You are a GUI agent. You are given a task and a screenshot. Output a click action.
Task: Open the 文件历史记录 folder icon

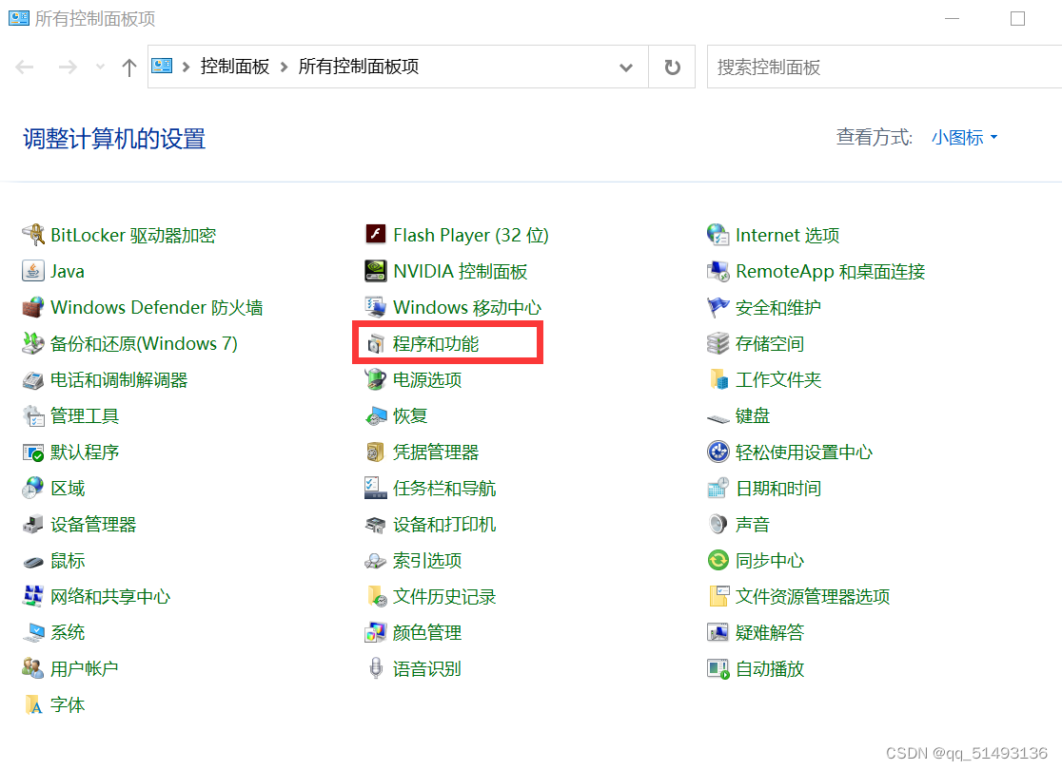coord(376,596)
